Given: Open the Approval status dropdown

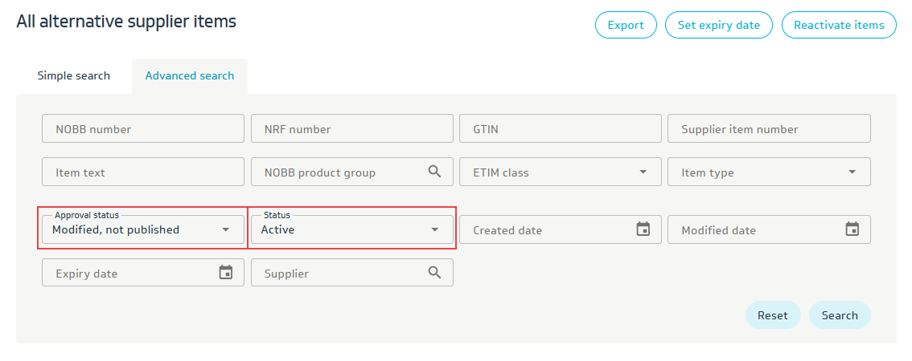Looking at the screenshot, I should [x=225, y=229].
